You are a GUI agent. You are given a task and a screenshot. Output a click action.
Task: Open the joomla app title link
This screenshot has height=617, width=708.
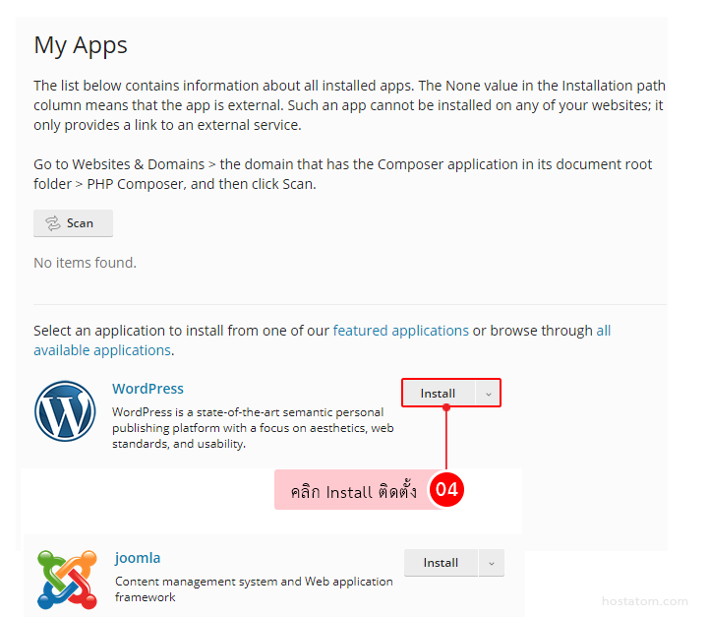coord(138,558)
